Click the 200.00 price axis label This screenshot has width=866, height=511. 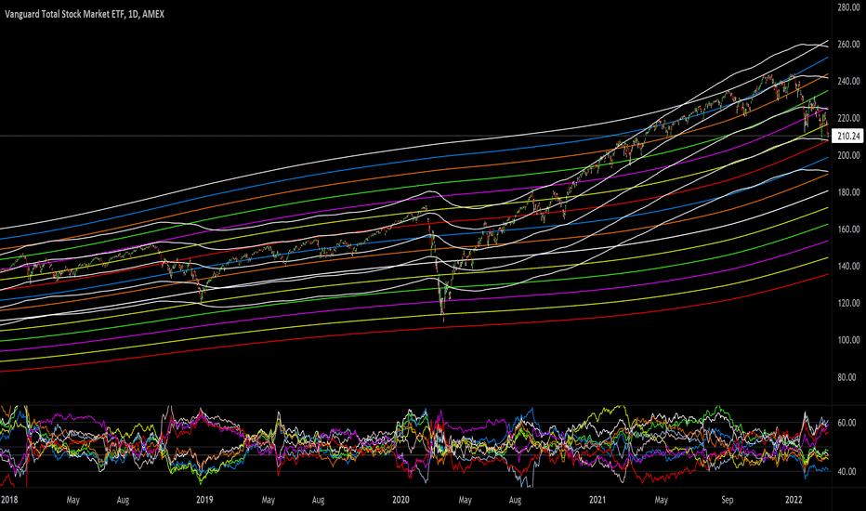[848, 155]
